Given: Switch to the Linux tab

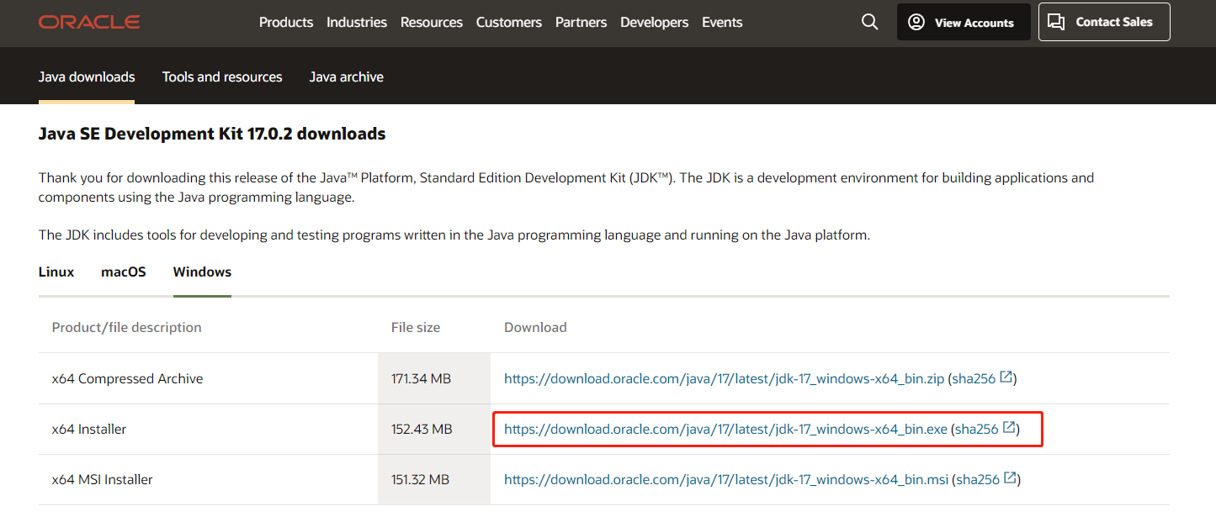Looking at the screenshot, I should coord(56,272).
